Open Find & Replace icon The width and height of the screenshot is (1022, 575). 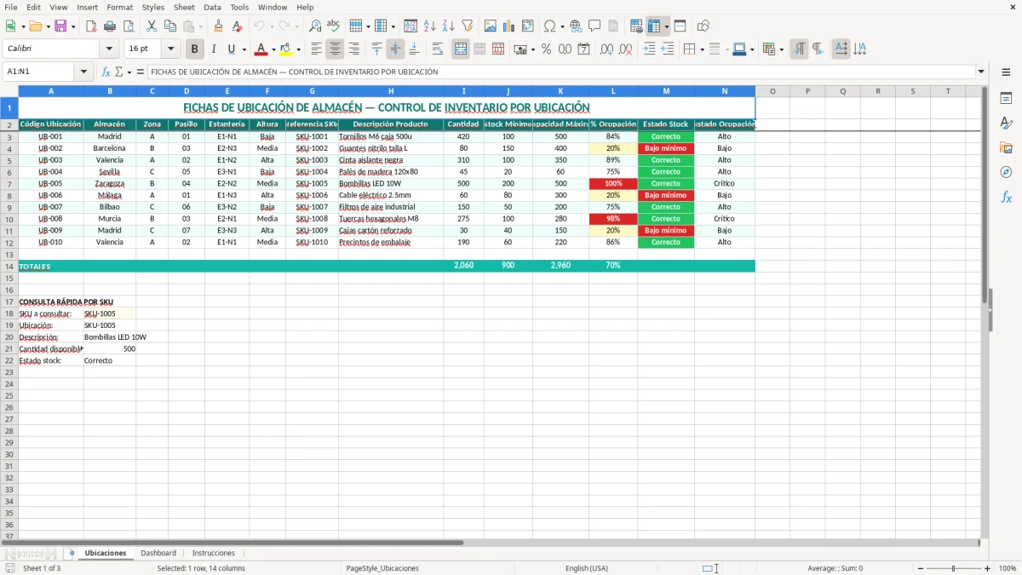coord(315,26)
